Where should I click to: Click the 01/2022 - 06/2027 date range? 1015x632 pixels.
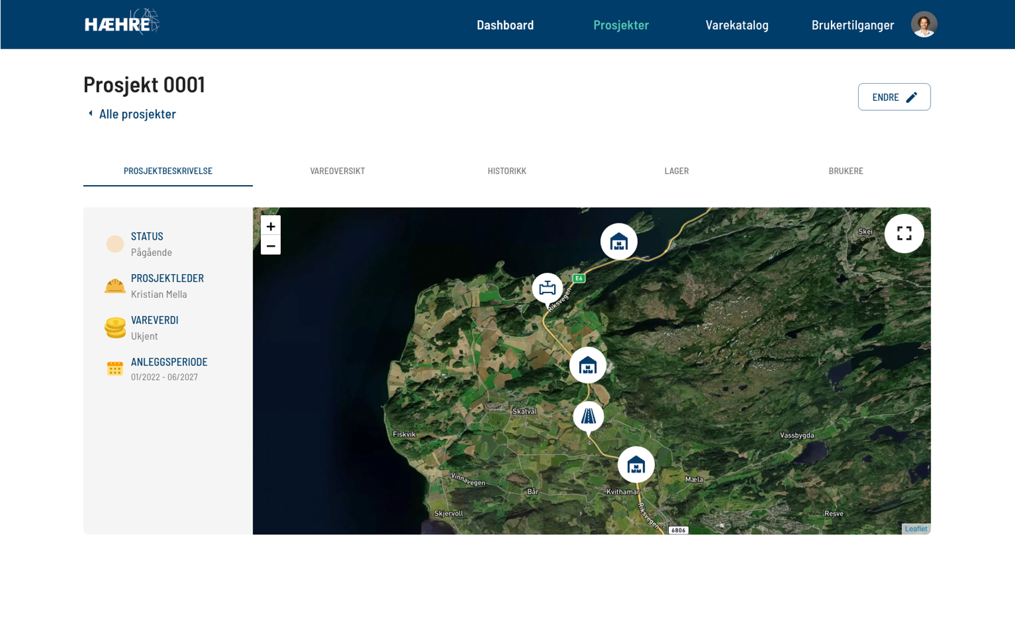165,377
